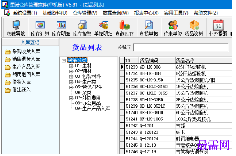Open 库存报警 gauge icon
This screenshot has width=236, height=156.
coord(82,25)
